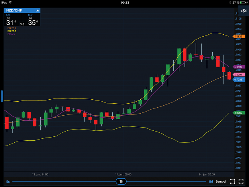Click the 13. jun. 14.00 time label
Viewport: 249px width, 187px height.
click(40, 175)
